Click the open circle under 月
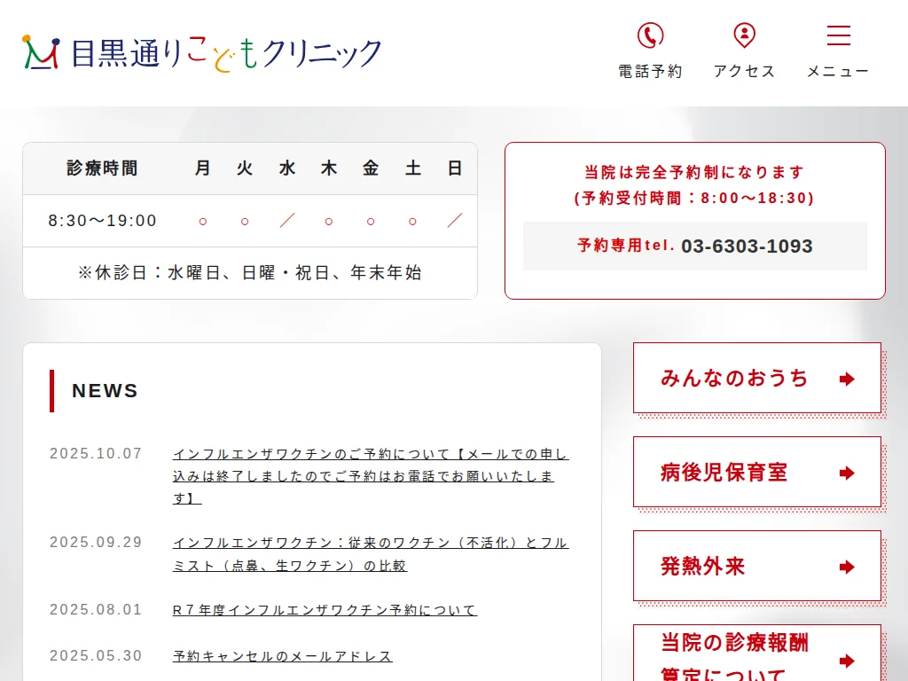Screen dimensions: 908x681 click(x=203, y=221)
